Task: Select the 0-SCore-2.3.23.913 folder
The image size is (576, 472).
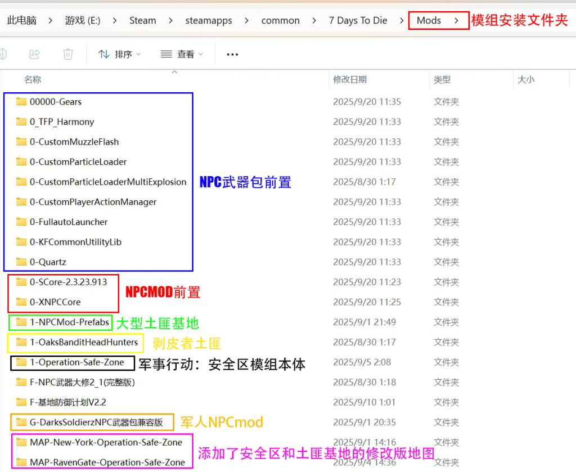Action: (x=68, y=282)
